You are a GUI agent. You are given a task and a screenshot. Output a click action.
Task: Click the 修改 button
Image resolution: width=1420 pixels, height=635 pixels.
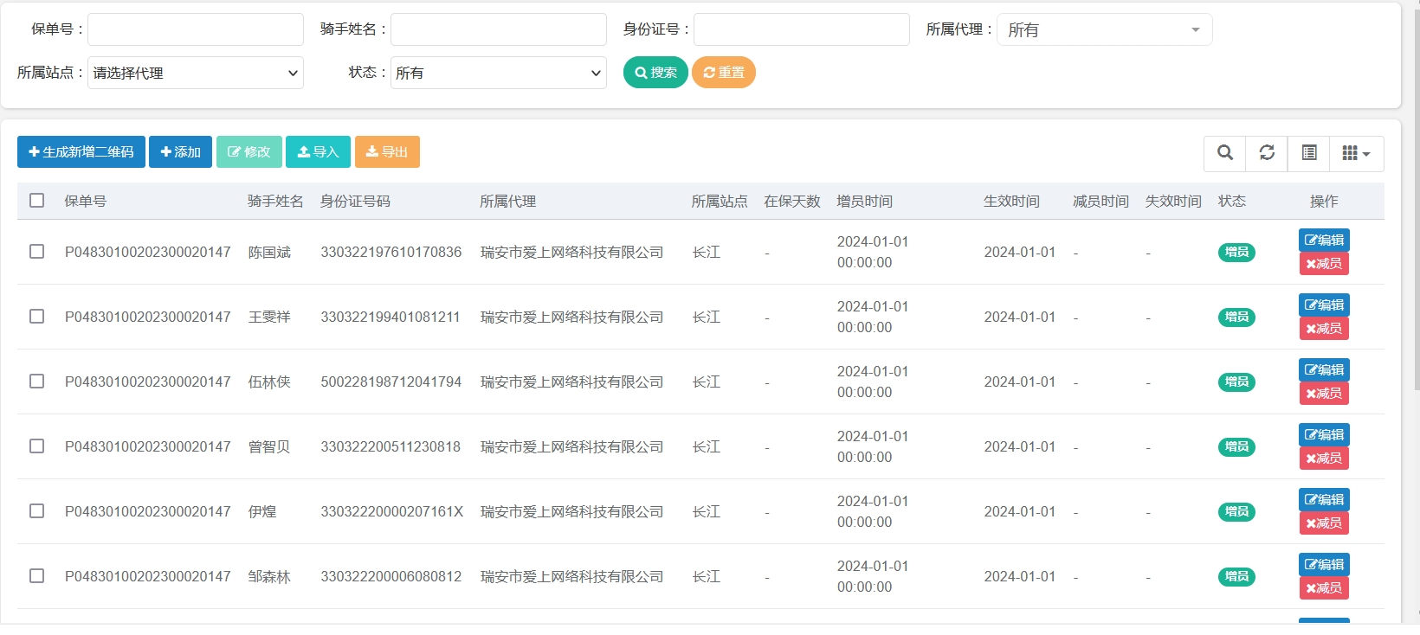(249, 152)
